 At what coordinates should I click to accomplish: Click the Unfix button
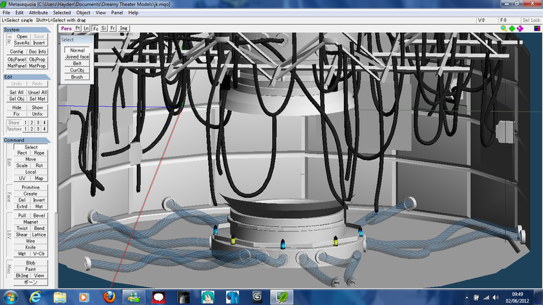click(x=37, y=114)
